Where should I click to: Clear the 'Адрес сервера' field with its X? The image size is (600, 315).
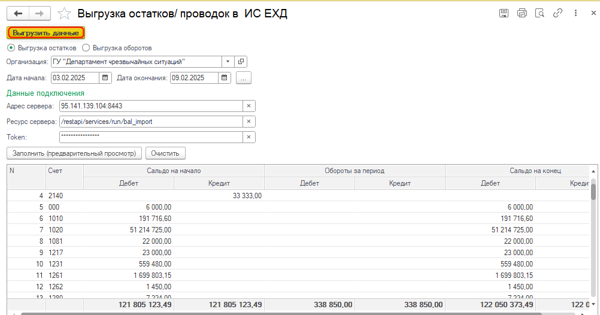pos(249,106)
